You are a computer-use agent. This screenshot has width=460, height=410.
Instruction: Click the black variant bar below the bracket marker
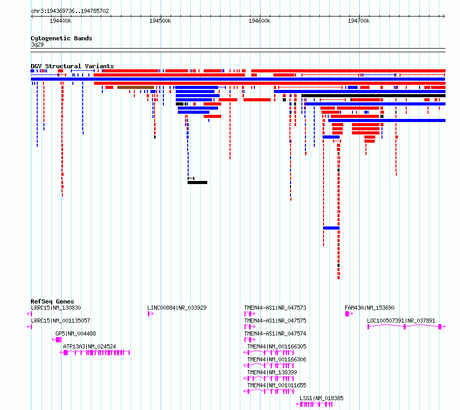coord(197,183)
